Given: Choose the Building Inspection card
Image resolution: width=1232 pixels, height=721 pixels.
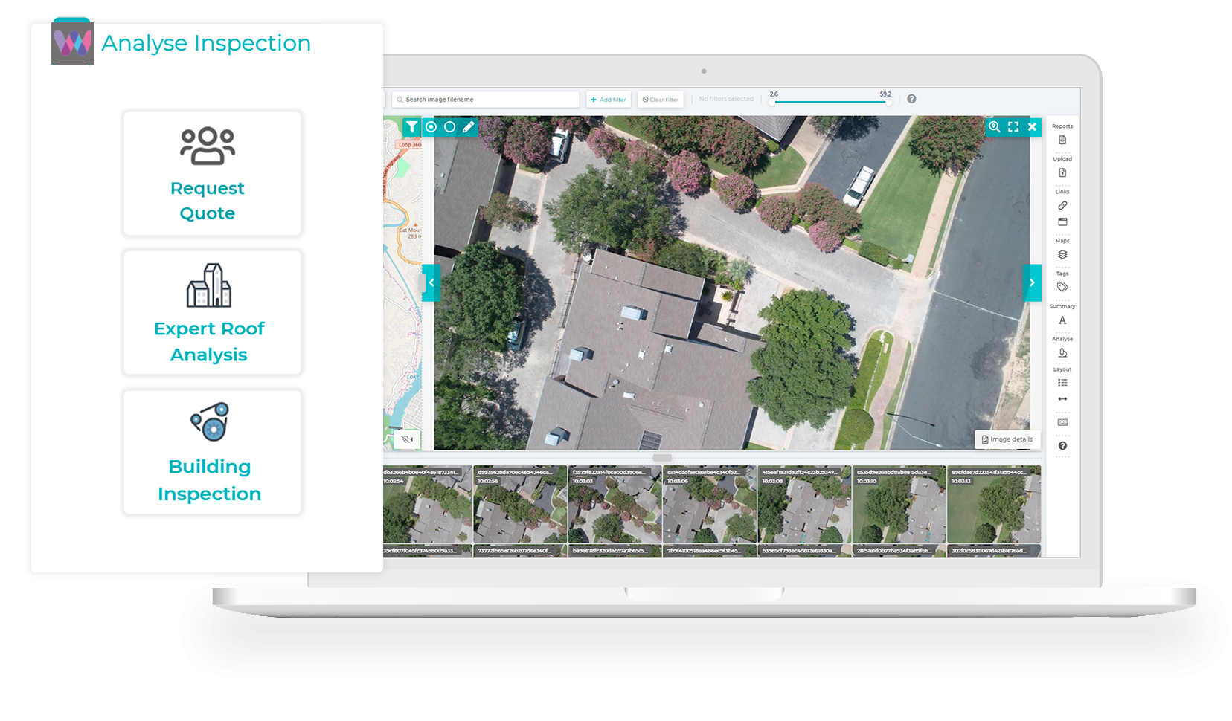Looking at the screenshot, I should (x=212, y=452).
